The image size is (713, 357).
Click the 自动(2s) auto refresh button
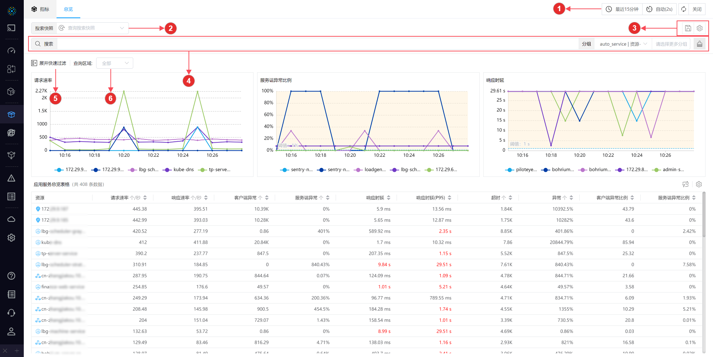point(660,9)
